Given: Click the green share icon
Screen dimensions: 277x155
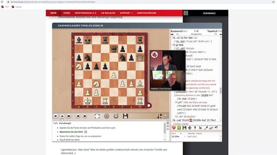Looking at the screenshot, I should [179, 128].
